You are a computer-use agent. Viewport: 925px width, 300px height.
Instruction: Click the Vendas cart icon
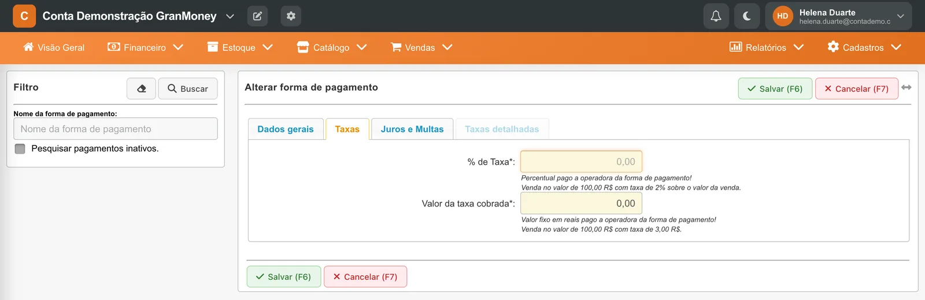point(396,47)
